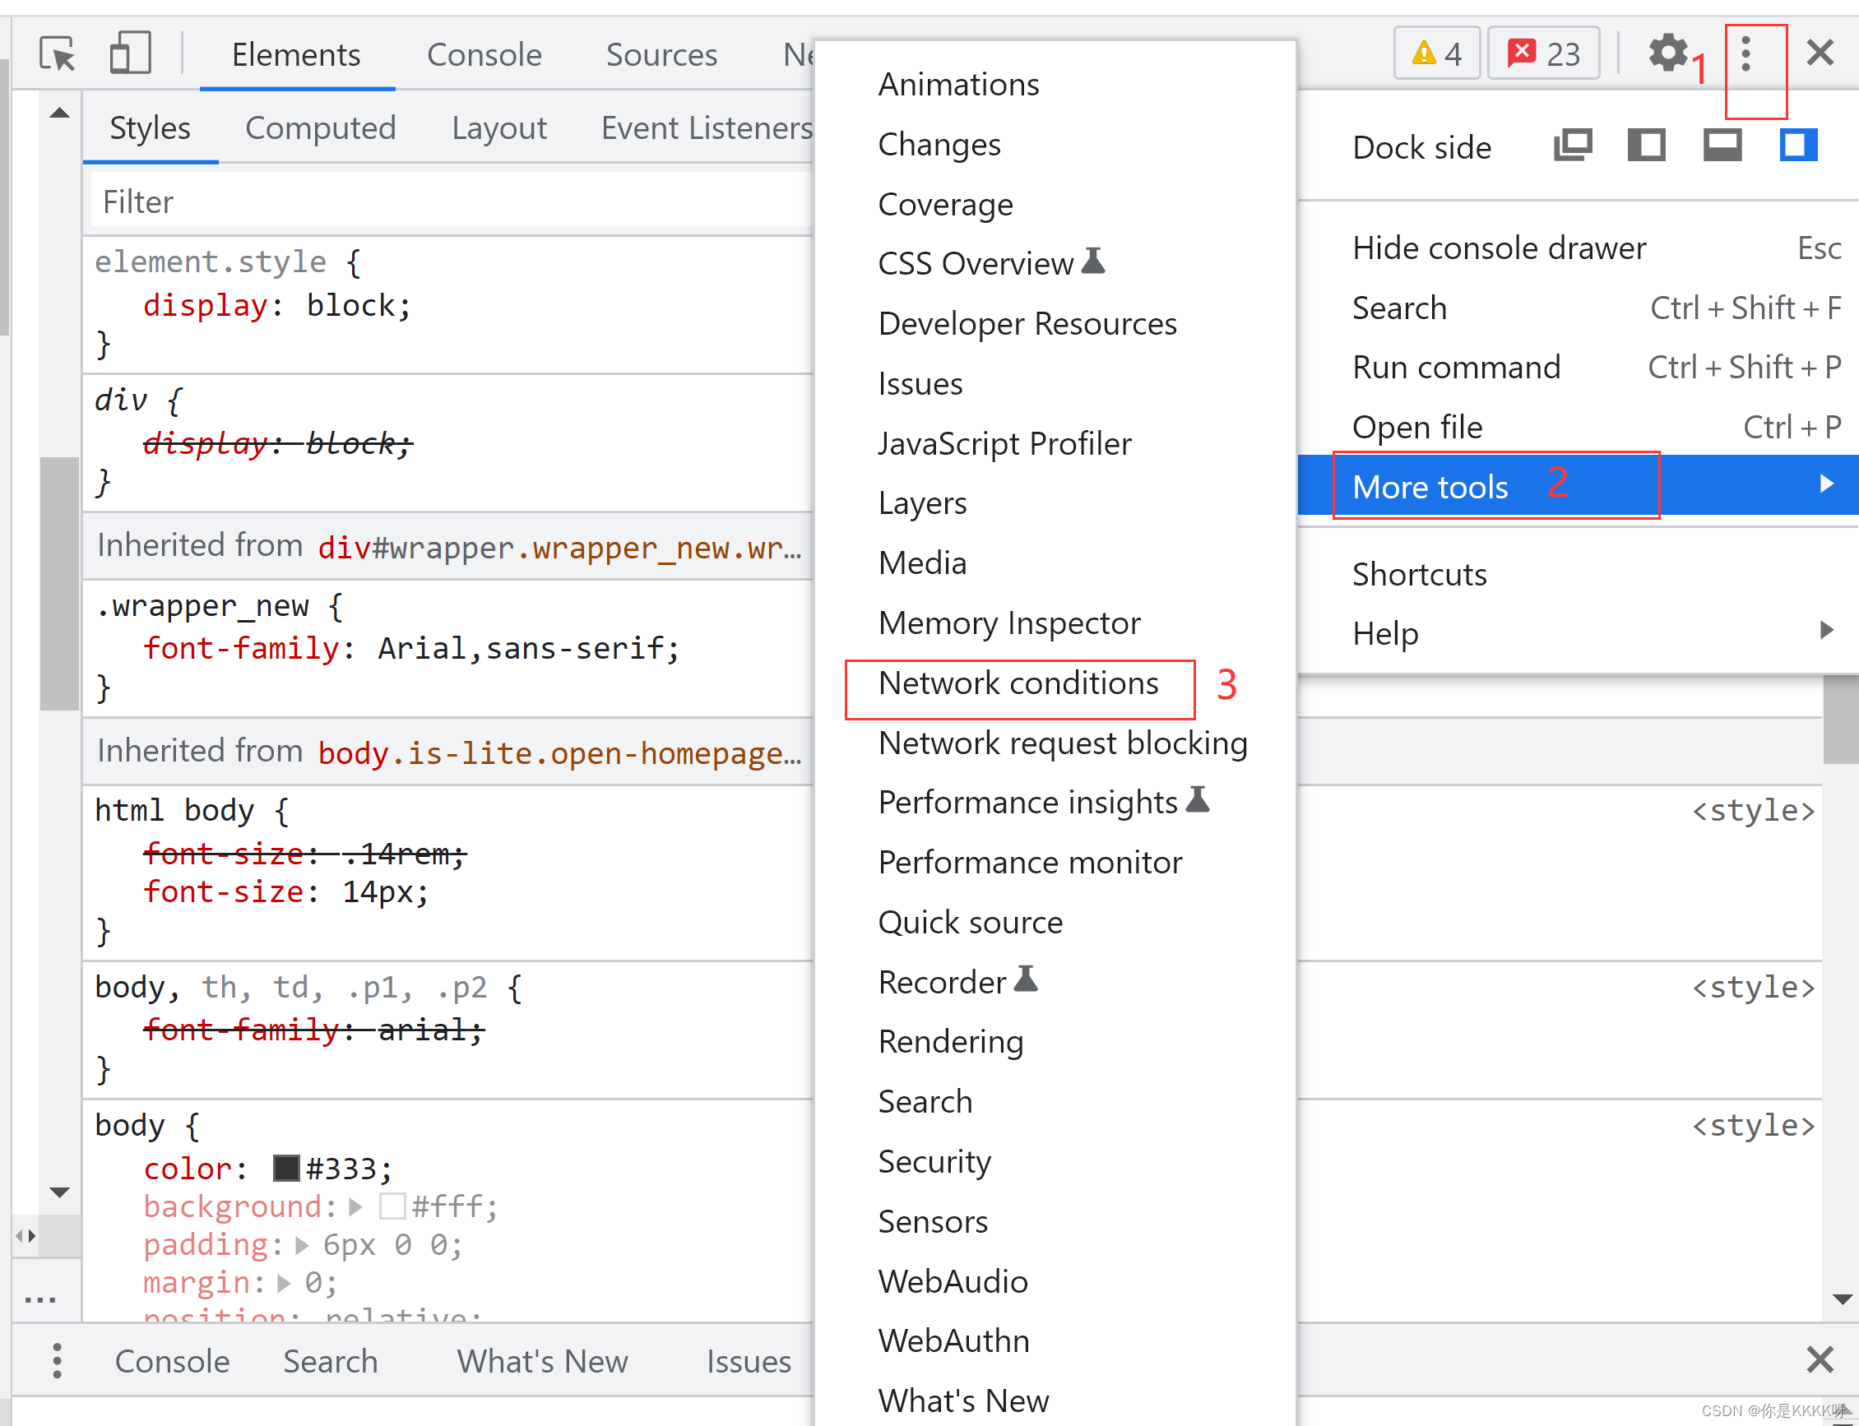1859x1426 pixels.
Task: Expand the padding shorthand triangle
Action: pyautogui.click(x=301, y=1245)
